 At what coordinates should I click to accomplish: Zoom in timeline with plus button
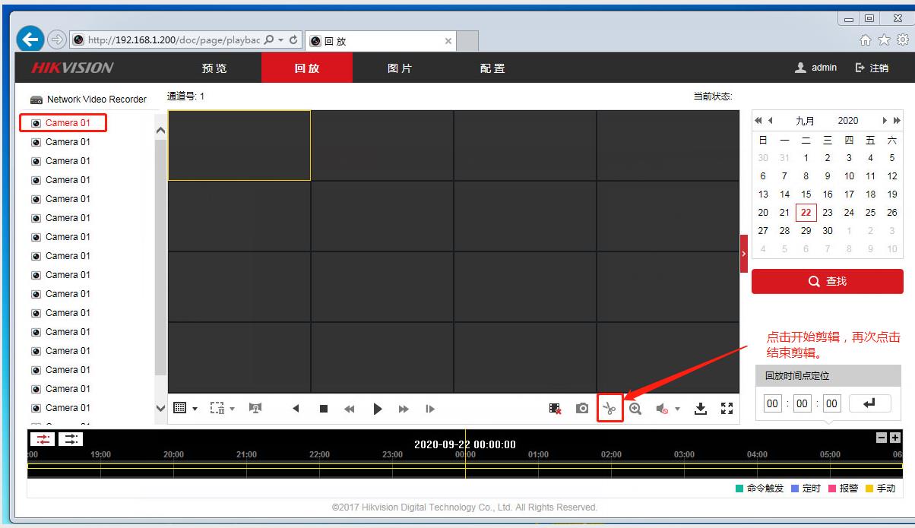click(894, 438)
